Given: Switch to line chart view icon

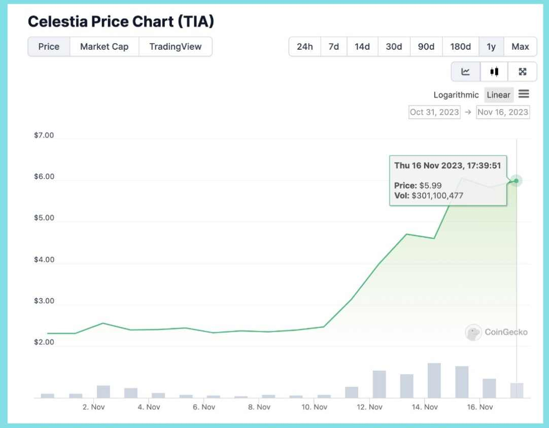Looking at the screenshot, I should tap(465, 72).
